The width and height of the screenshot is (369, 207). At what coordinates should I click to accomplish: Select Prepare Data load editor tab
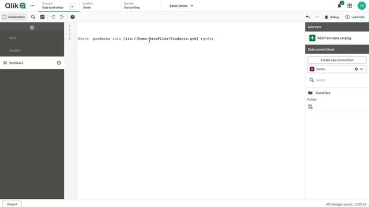pyautogui.click(x=53, y=6)
